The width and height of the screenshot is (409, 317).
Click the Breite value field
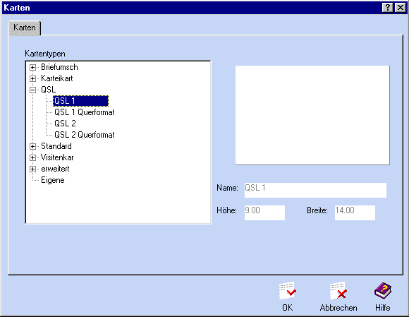pyautogui.click(x=355, y=213)
